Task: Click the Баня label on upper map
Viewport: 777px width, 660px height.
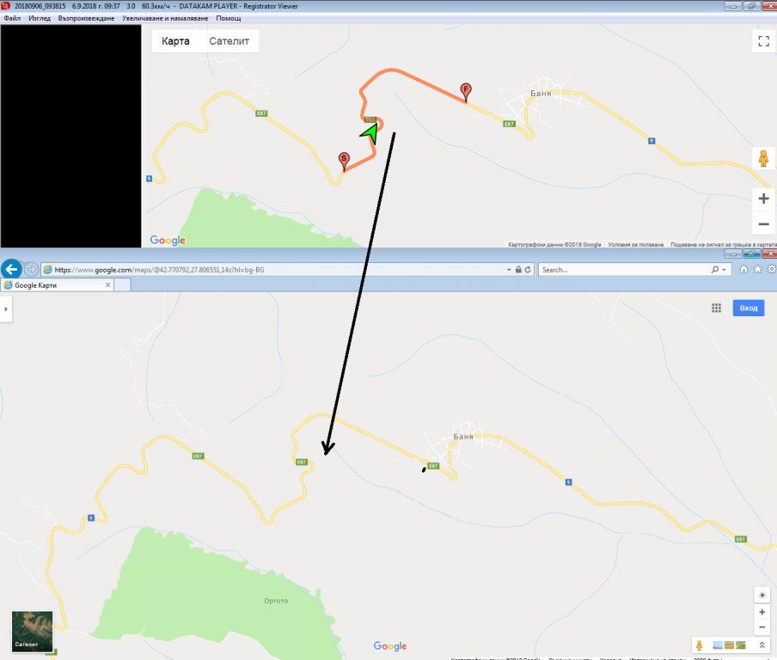Action: pyautogui.click(x=541, y=93)
